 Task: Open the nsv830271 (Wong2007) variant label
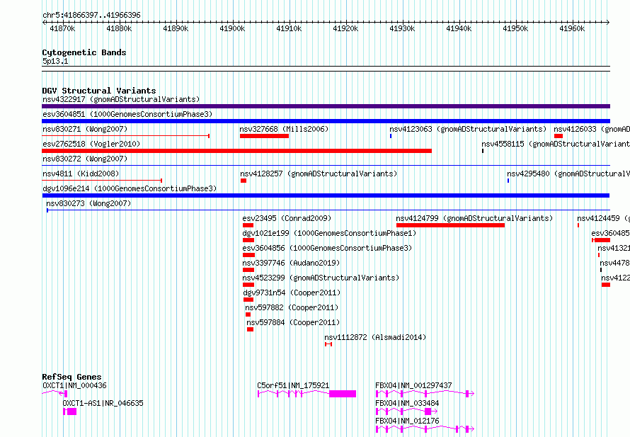(85, 129)
